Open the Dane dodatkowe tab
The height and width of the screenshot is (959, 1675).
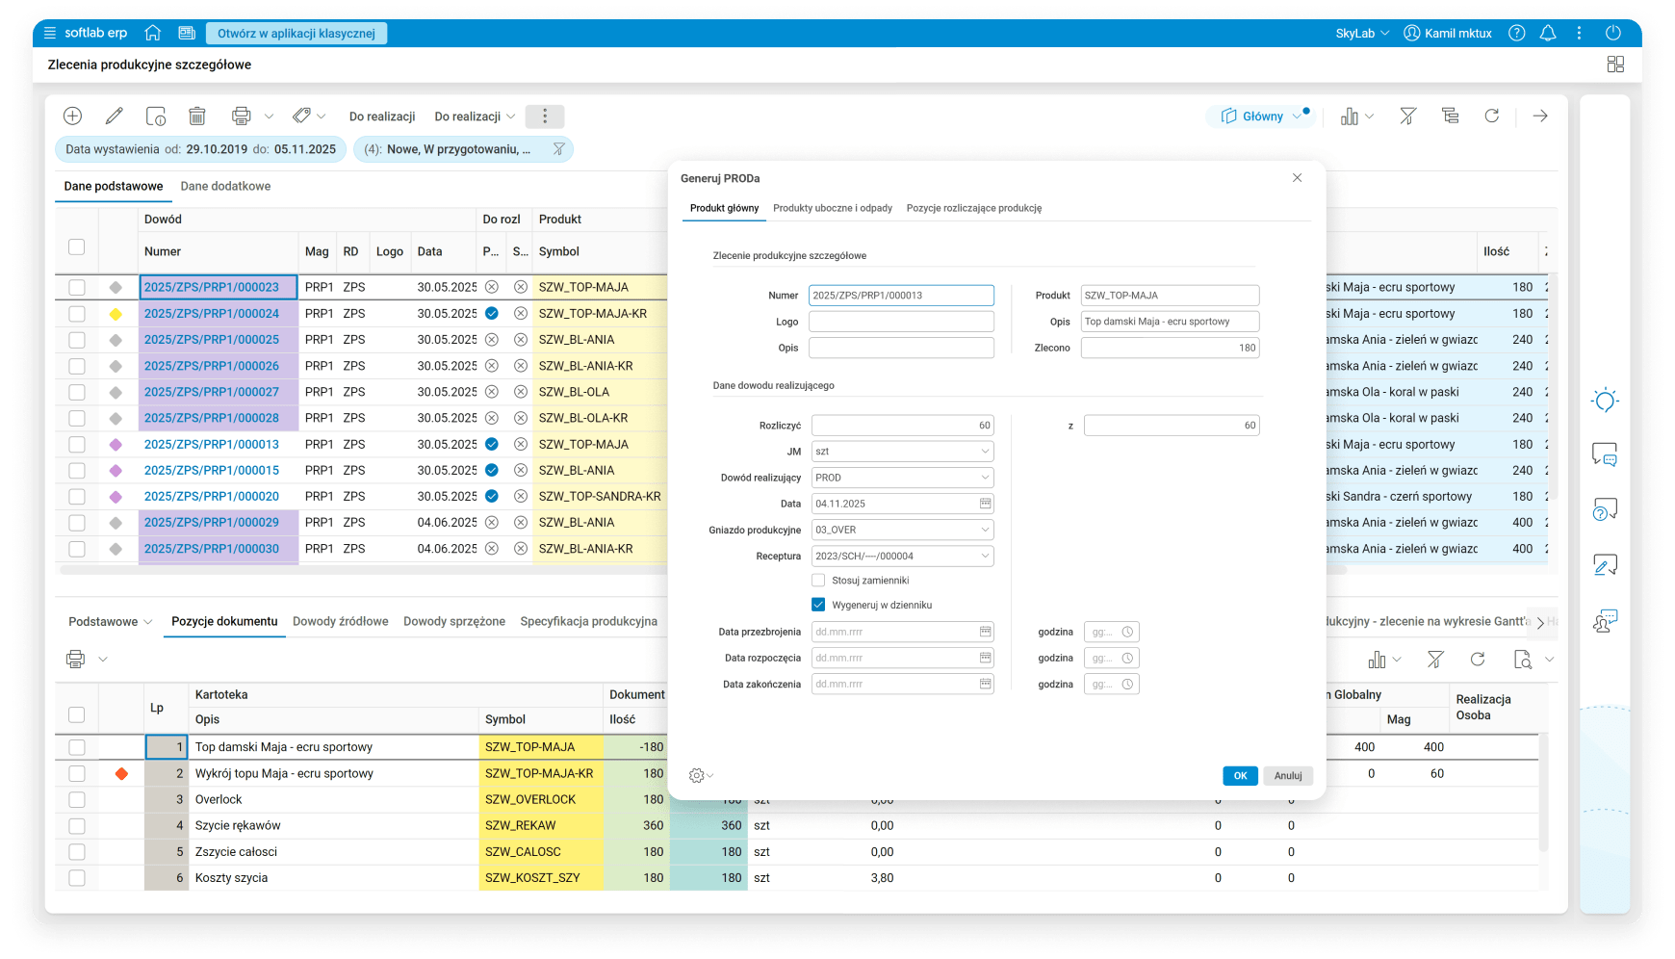(225, 187)
